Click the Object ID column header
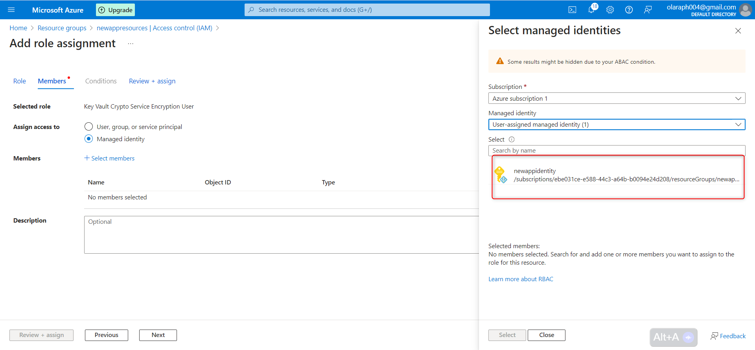 click(x=218, y=182)
